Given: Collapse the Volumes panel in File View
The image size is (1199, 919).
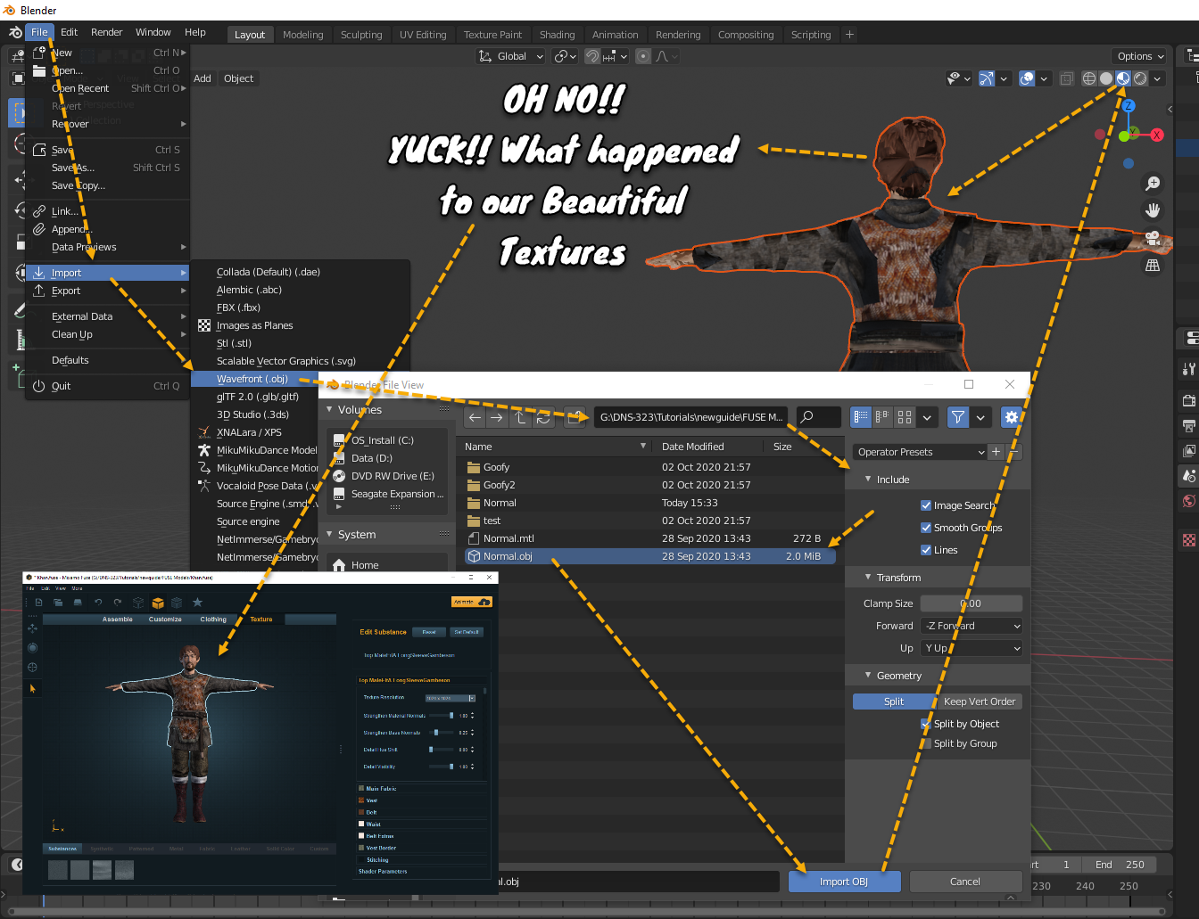Looking at the screenshot, I should click(x=329, y=410).
